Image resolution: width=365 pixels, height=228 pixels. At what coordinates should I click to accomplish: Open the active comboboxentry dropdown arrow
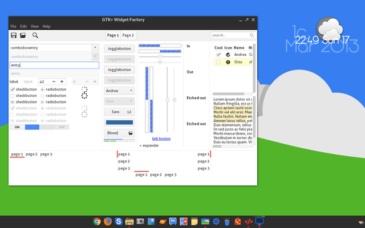tap(95, 47)
